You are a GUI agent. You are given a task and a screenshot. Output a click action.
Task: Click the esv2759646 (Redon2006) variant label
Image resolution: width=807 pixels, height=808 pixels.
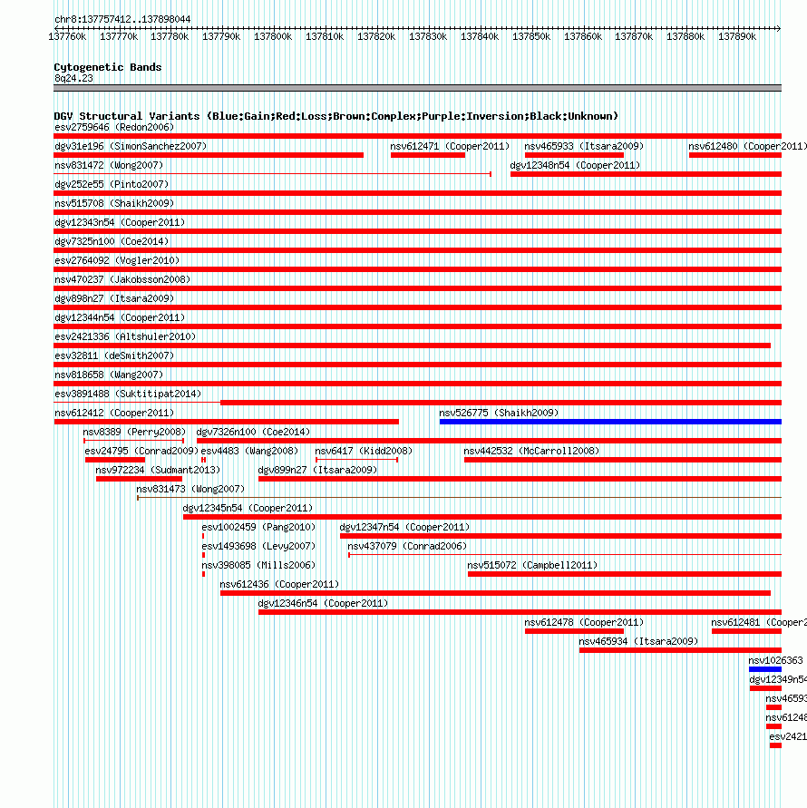click(114, 127)
